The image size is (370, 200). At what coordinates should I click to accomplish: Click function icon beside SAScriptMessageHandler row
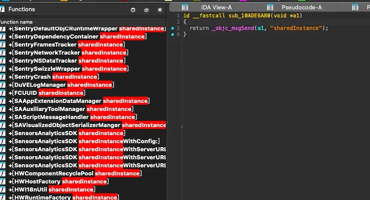coord(3,117)
